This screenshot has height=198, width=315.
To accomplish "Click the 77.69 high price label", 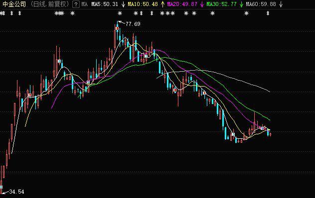I will coord(133,24).
